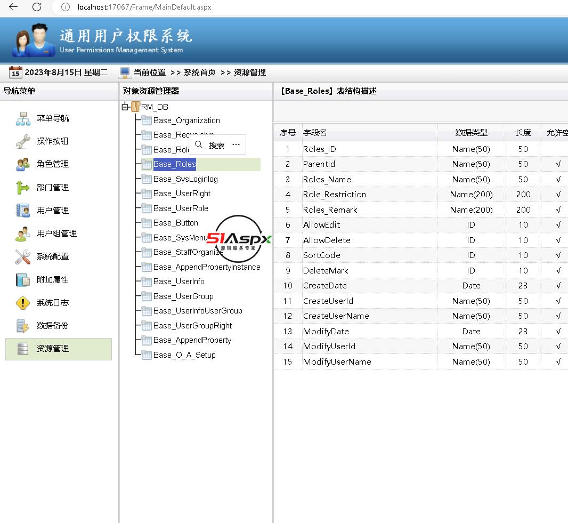Click the 部门管理 signpost icon

coord(23,187)
